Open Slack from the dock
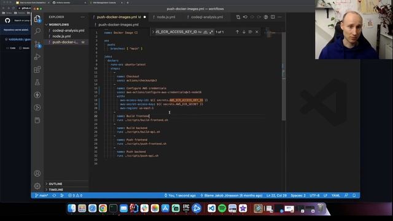The image size is (393, 221). click(x=144, y=208)
